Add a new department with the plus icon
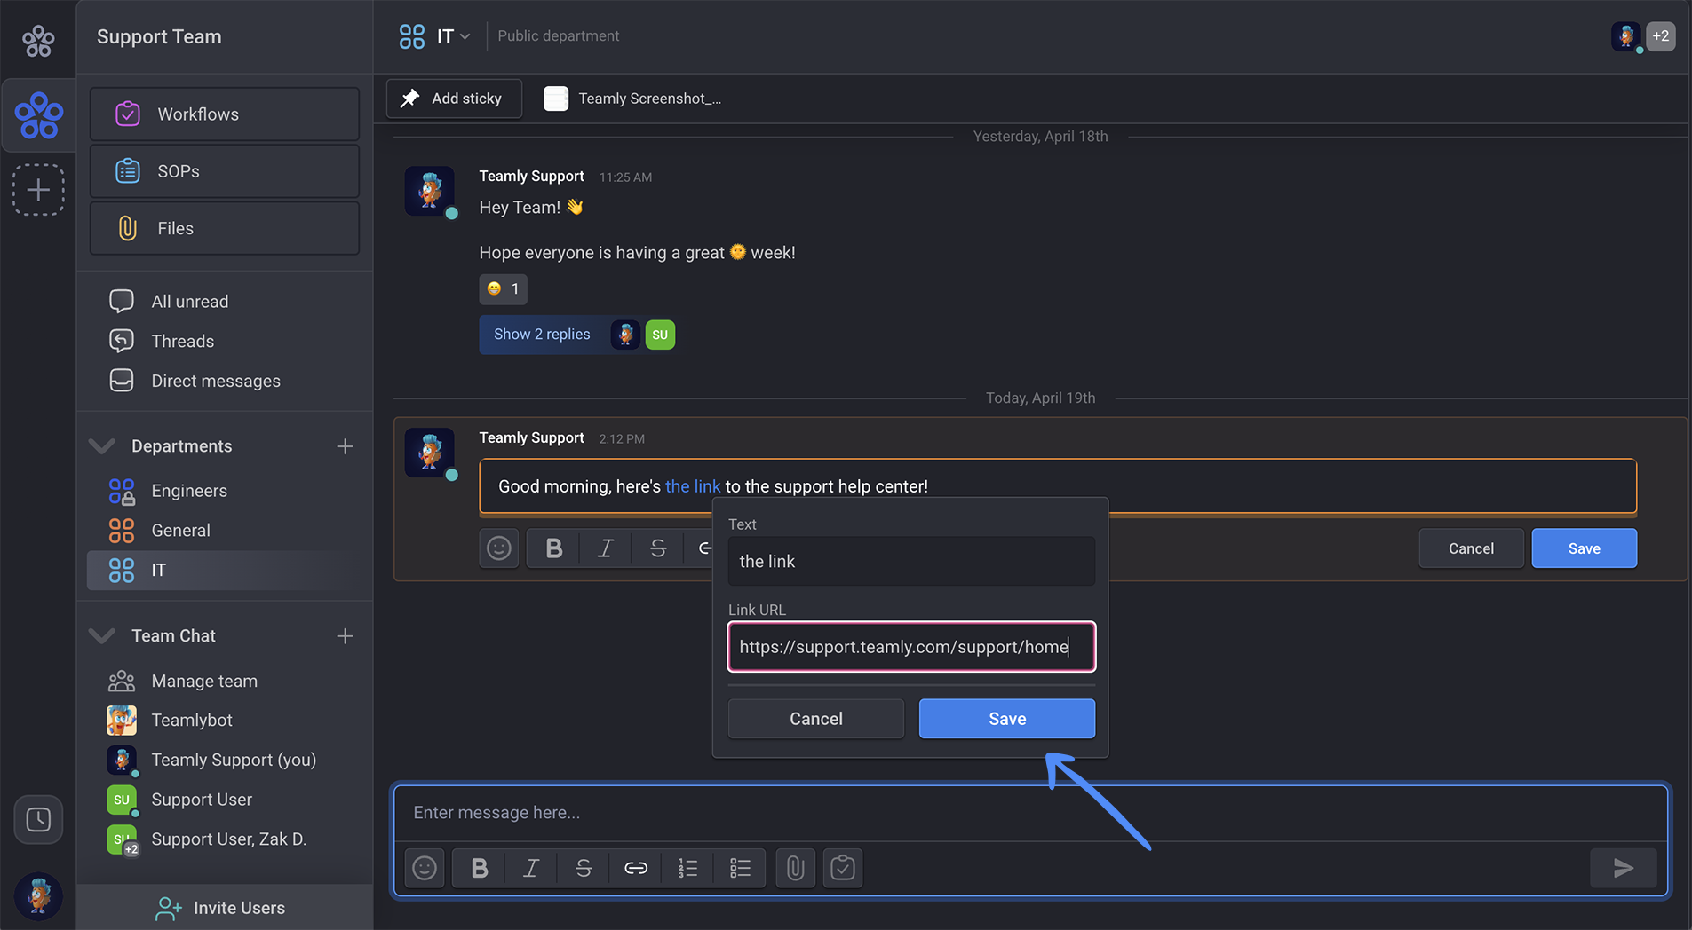Screen dimensions: 1692x930 tap(345, 446)
